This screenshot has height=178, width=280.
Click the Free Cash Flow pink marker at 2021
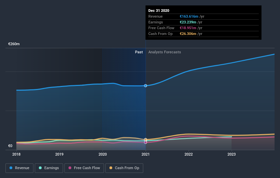[x=146, y=142]
